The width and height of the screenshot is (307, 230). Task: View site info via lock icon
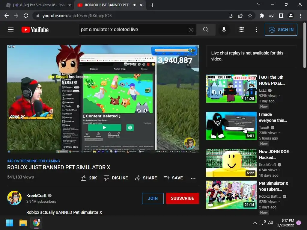pyautogui.click(x=37, y=16)
